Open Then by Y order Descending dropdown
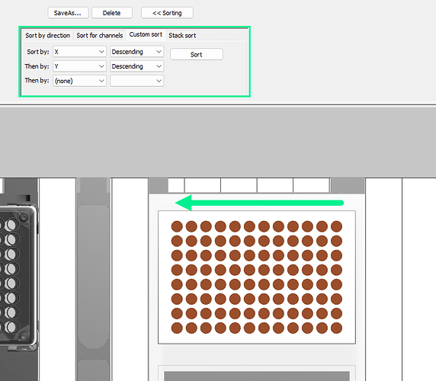436x381 pixels. click(136, 66)
